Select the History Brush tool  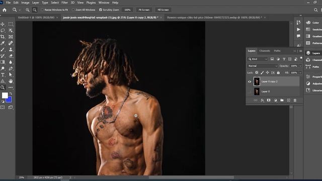pyautogui.click(x=3, y=56)
